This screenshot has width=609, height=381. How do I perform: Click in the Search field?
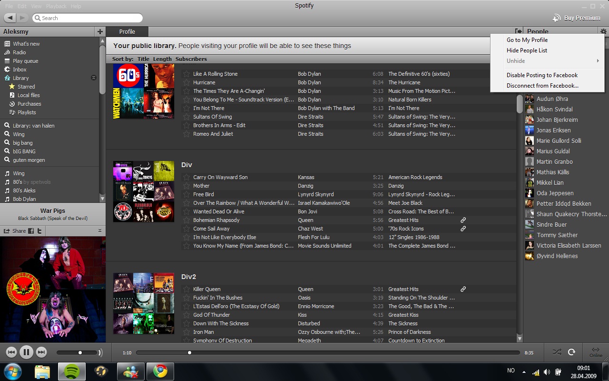pyautogui.click(x=88, y=18)
